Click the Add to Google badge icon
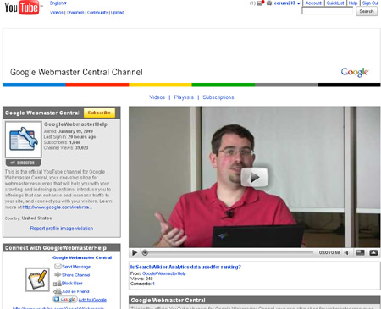 [65, 300]
